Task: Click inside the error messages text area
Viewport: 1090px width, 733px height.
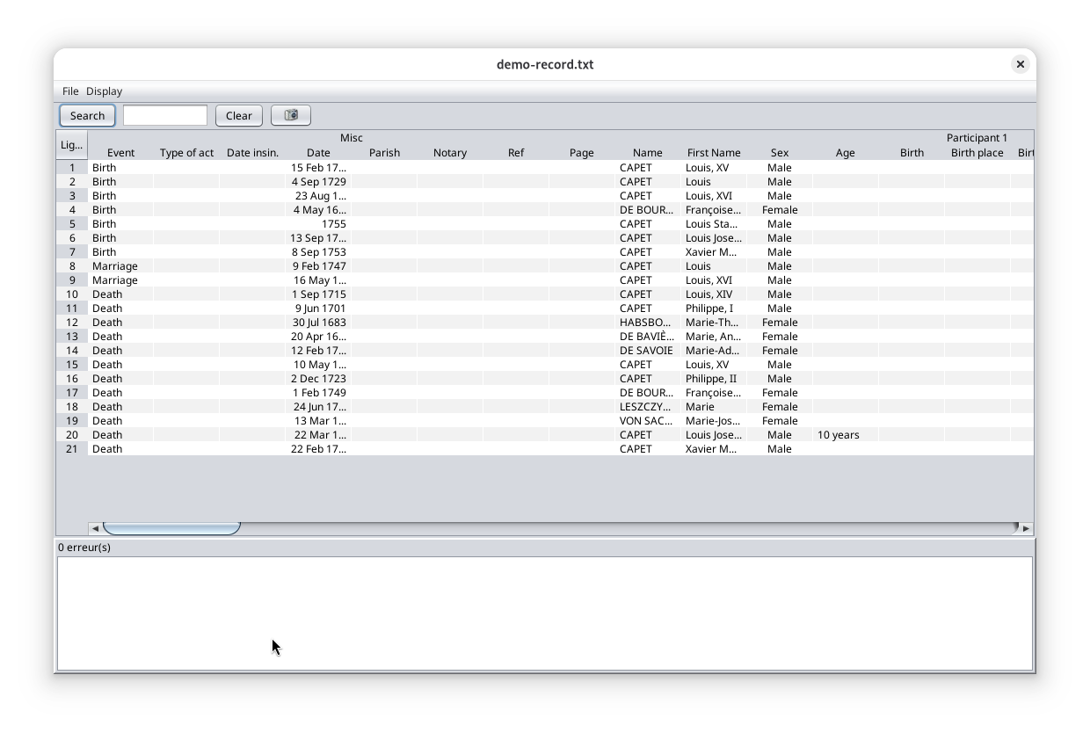Action: click(545, 613)
